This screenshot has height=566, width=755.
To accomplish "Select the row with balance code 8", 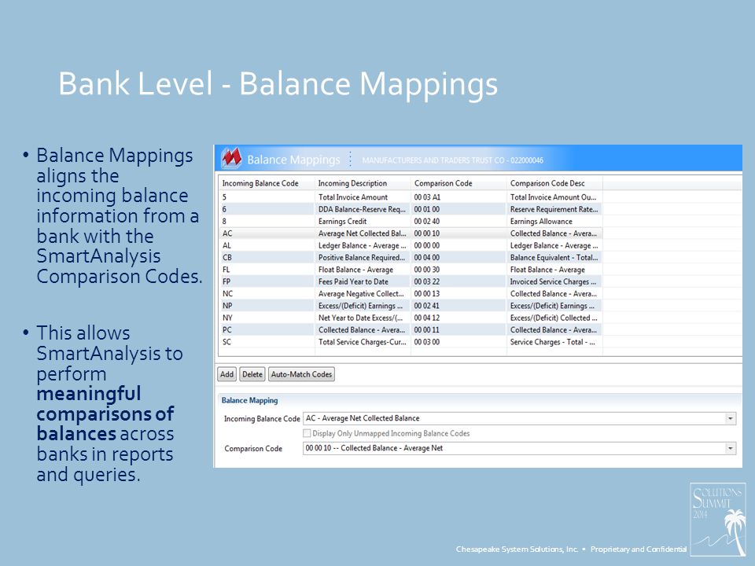I will 411,221.
